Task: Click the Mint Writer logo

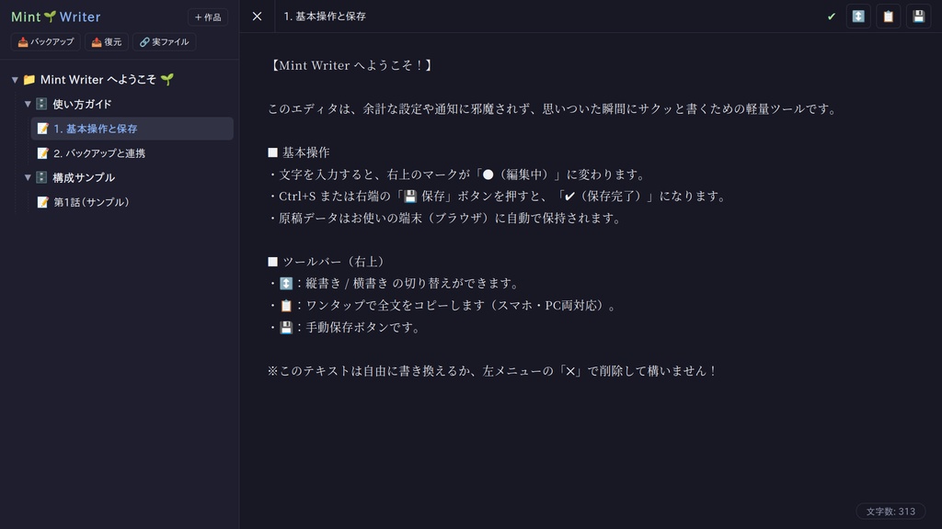Action: point(56,17)
